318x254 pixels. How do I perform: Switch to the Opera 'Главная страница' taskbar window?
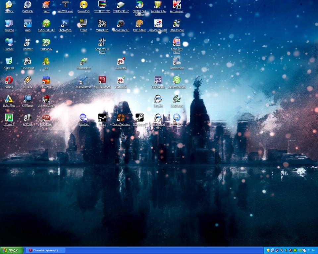[x=46, y=250]
